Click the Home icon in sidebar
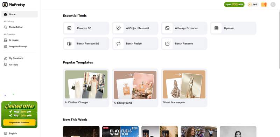 5,14
